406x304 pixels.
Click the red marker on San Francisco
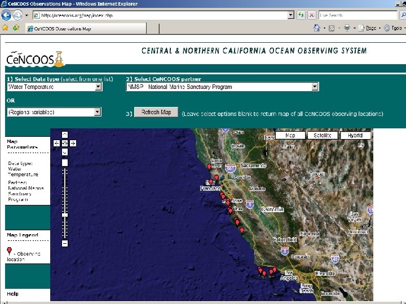click(x=211, y=182)
